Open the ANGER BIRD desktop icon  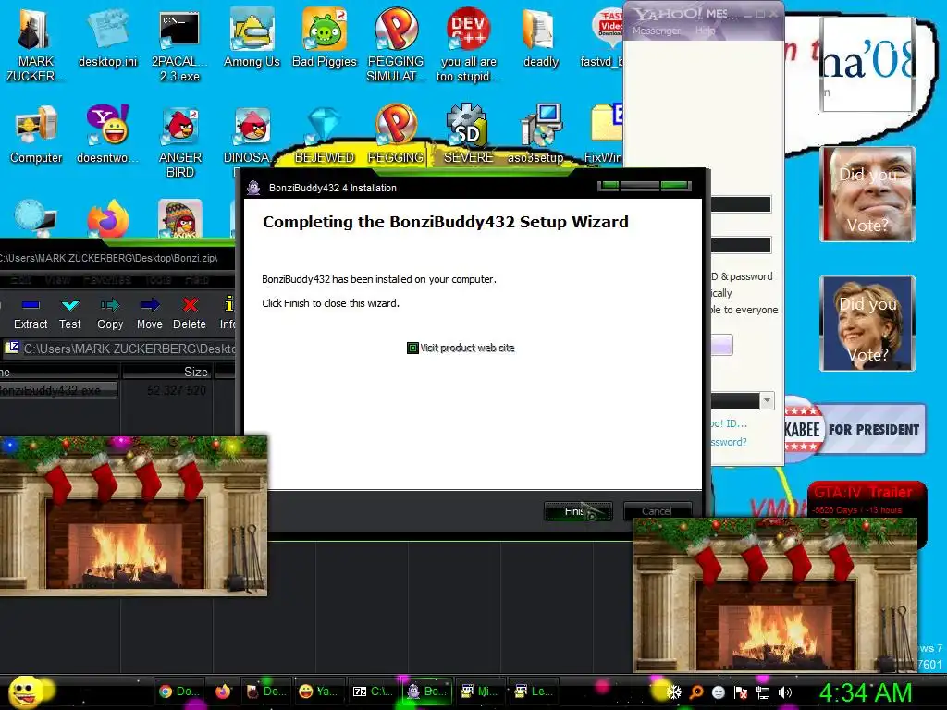pos(180,141)
